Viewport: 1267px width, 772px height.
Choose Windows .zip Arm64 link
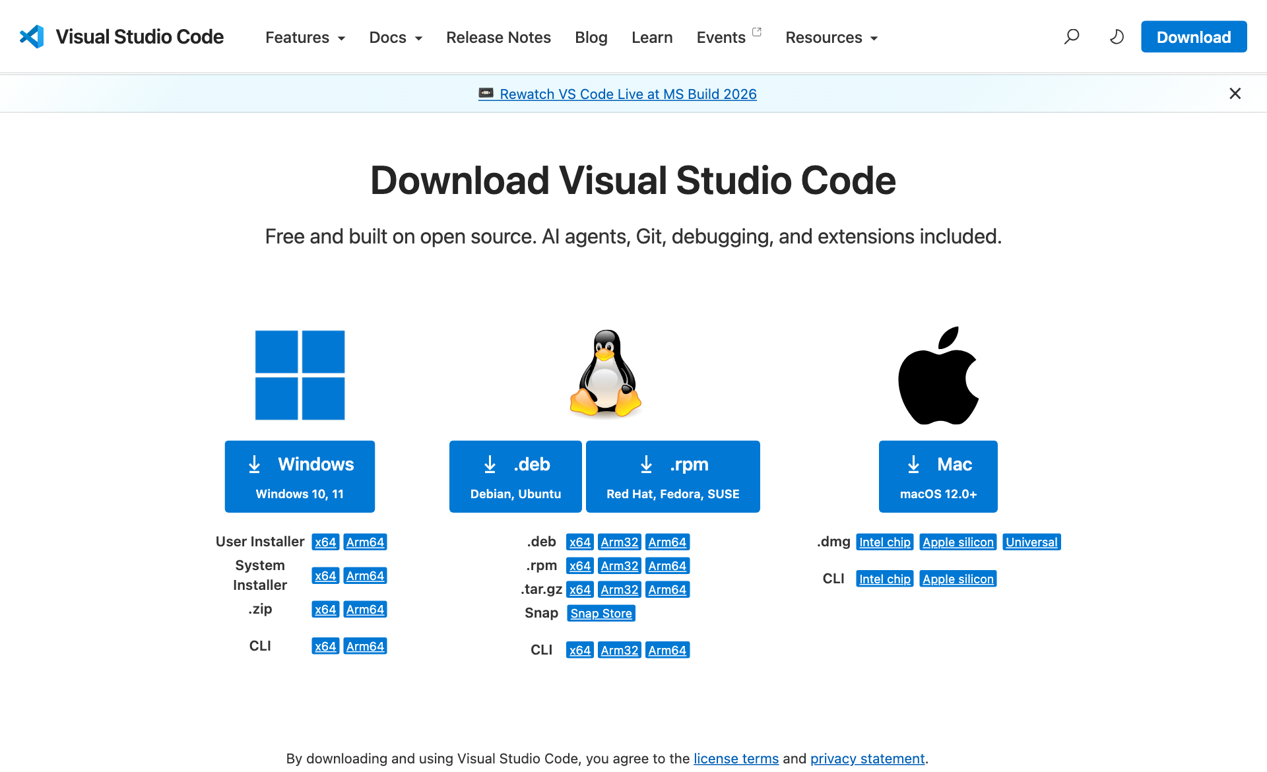365,609
